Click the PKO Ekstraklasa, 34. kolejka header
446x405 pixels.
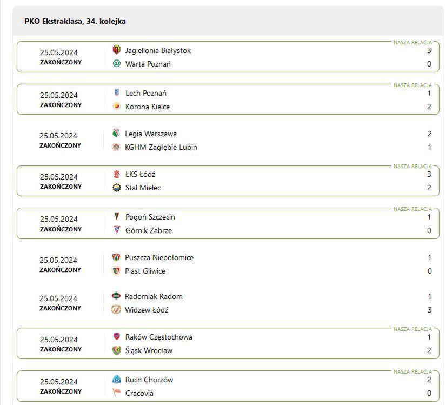[75, 21]
